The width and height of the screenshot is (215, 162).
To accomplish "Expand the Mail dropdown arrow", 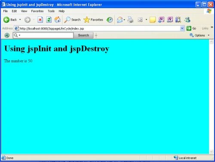I will point(124,20).
